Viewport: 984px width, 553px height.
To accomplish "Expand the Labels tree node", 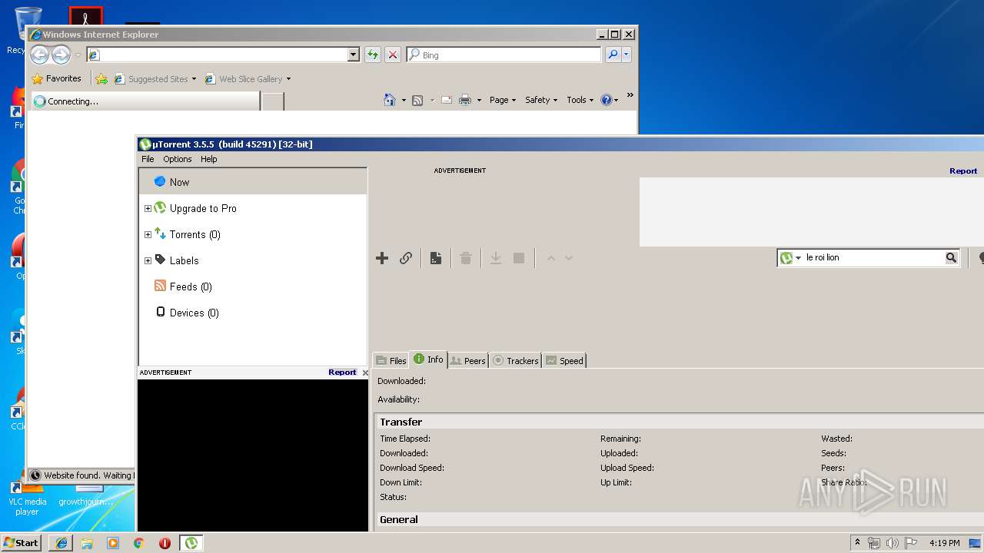I will point(148,260).
